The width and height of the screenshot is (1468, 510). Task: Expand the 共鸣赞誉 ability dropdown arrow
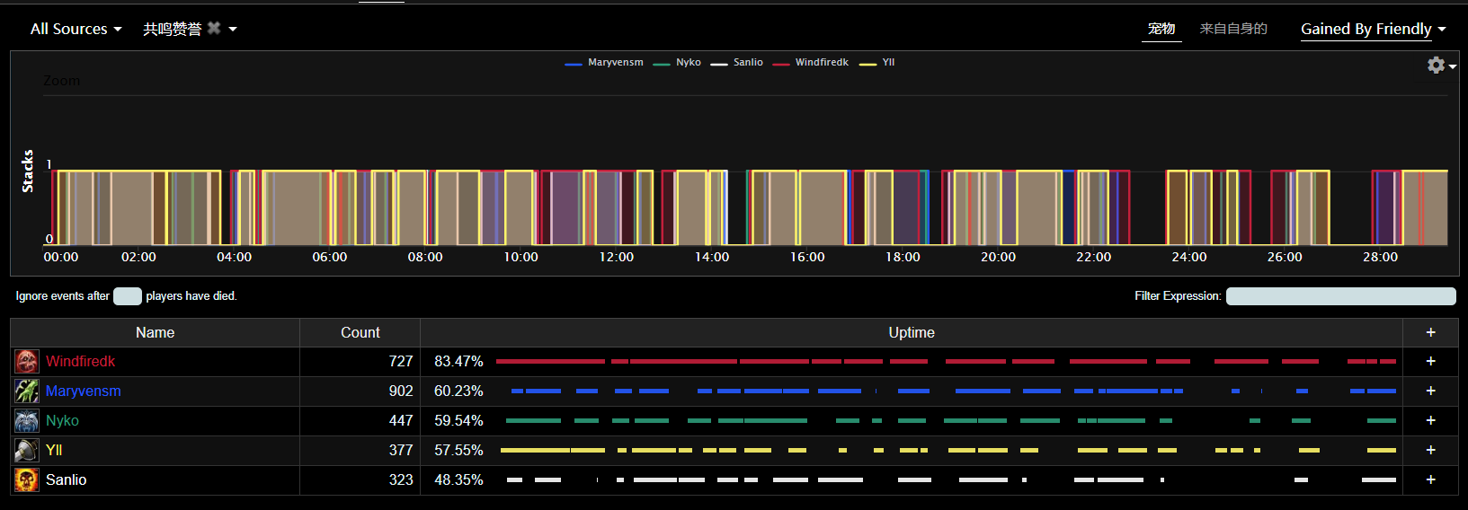coord(233,29)
